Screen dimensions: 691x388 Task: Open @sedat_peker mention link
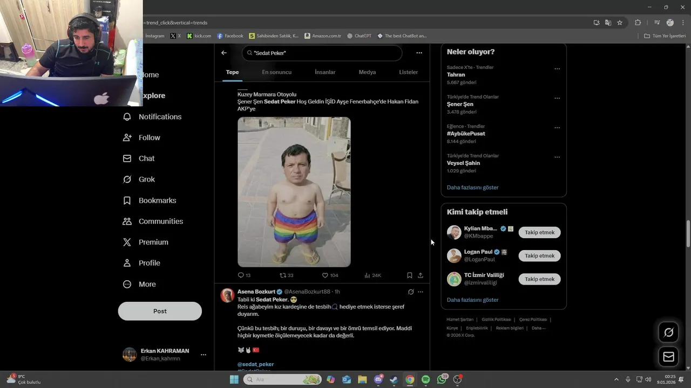tap(256, 364)
